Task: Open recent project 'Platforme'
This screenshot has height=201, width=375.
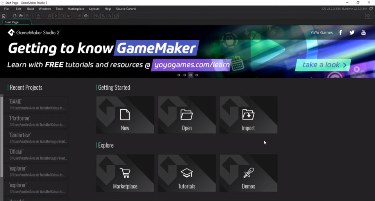Action: tap(36, 121)
